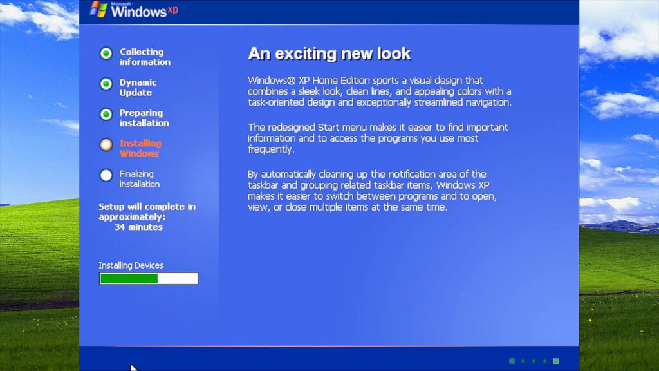Select the orange "Installing Windows" step label
Viewport: 659px width, 371px height.
[x=140, y=149]
